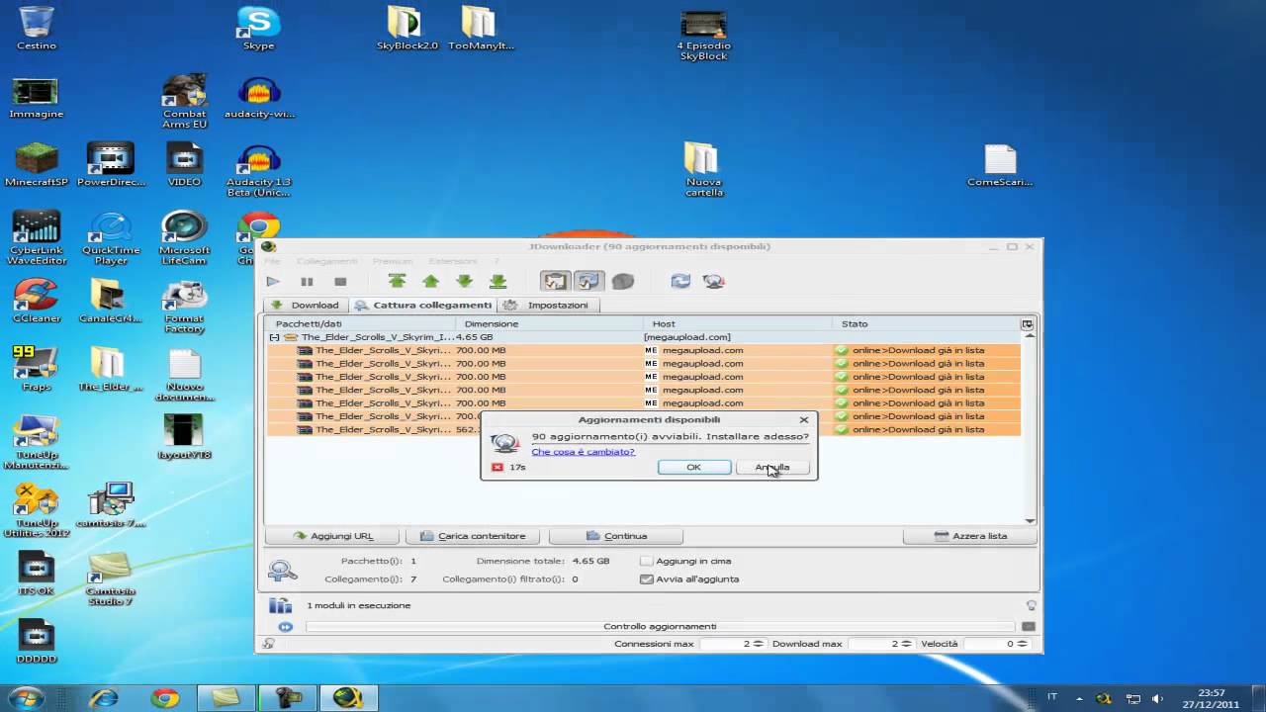Select the CCleaner desktop icon
Viewport: 1266px width, 712px height.
(37, 302)
